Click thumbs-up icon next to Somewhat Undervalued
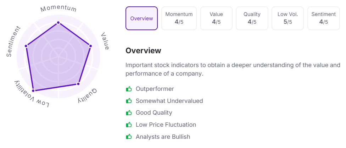The image size is (346, 148). click(x=129, y=101)
